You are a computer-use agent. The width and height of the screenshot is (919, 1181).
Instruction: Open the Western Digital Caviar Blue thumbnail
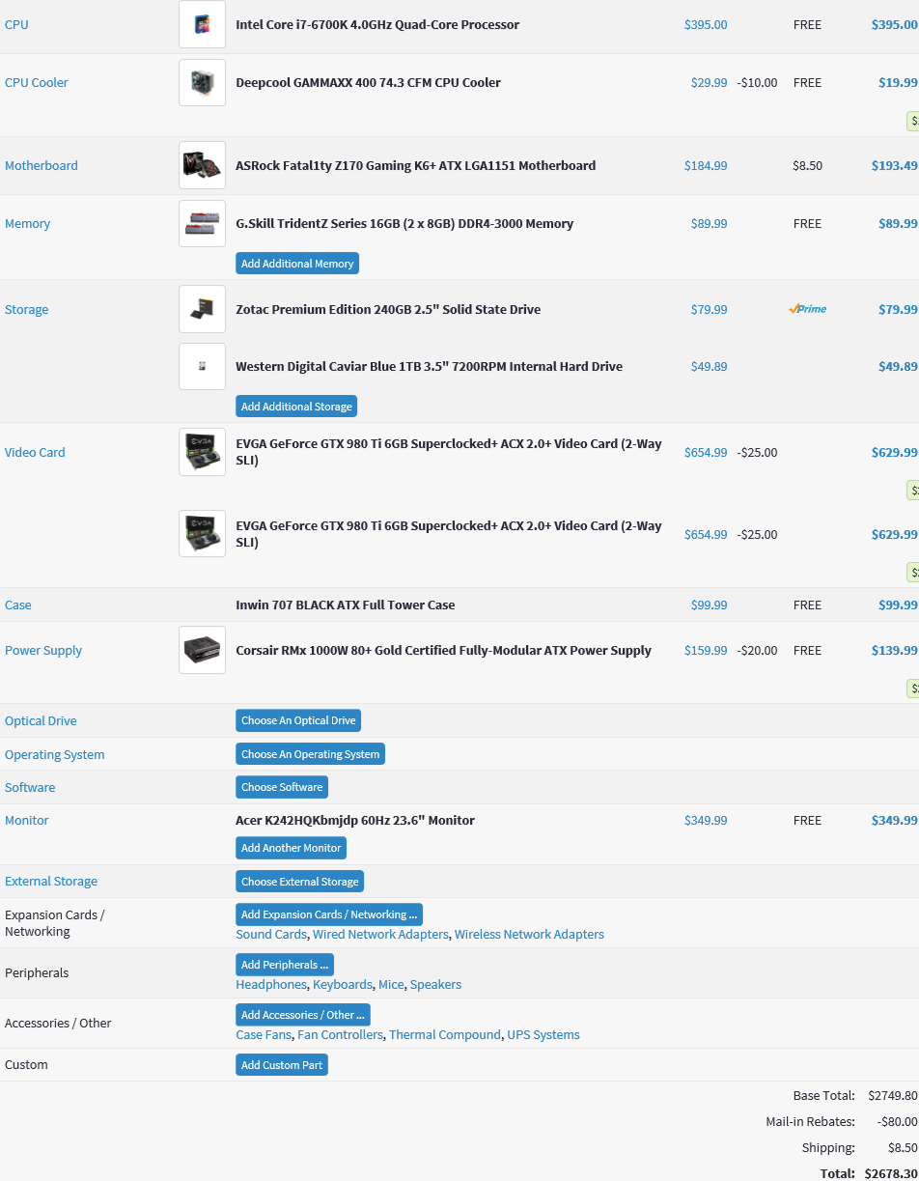202,366
